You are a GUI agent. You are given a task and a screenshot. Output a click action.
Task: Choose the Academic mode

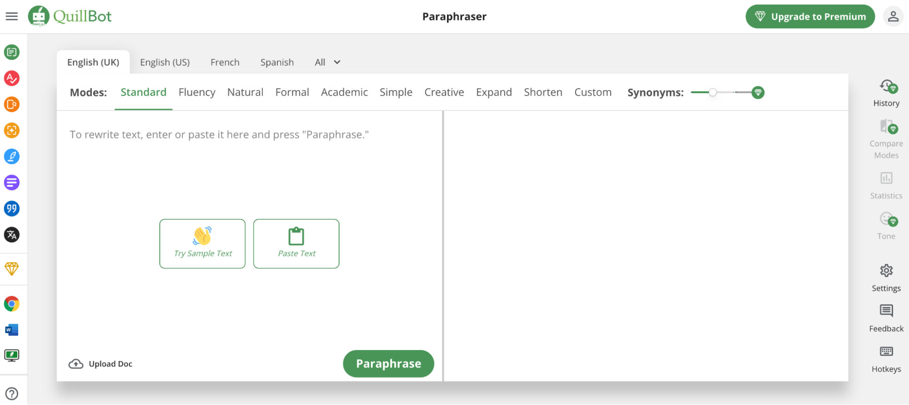tap(344, 92)
